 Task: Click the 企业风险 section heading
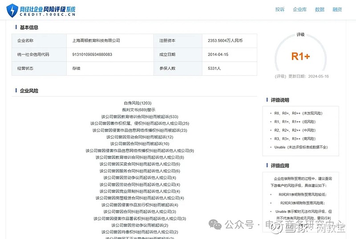(x=29, y=91)
